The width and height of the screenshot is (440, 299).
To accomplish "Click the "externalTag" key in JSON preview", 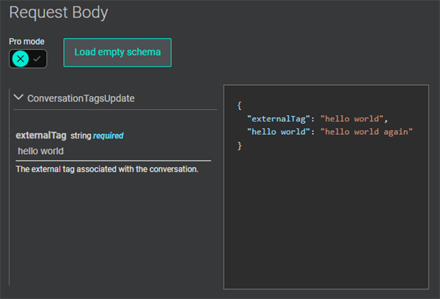I will pos(279,119).
